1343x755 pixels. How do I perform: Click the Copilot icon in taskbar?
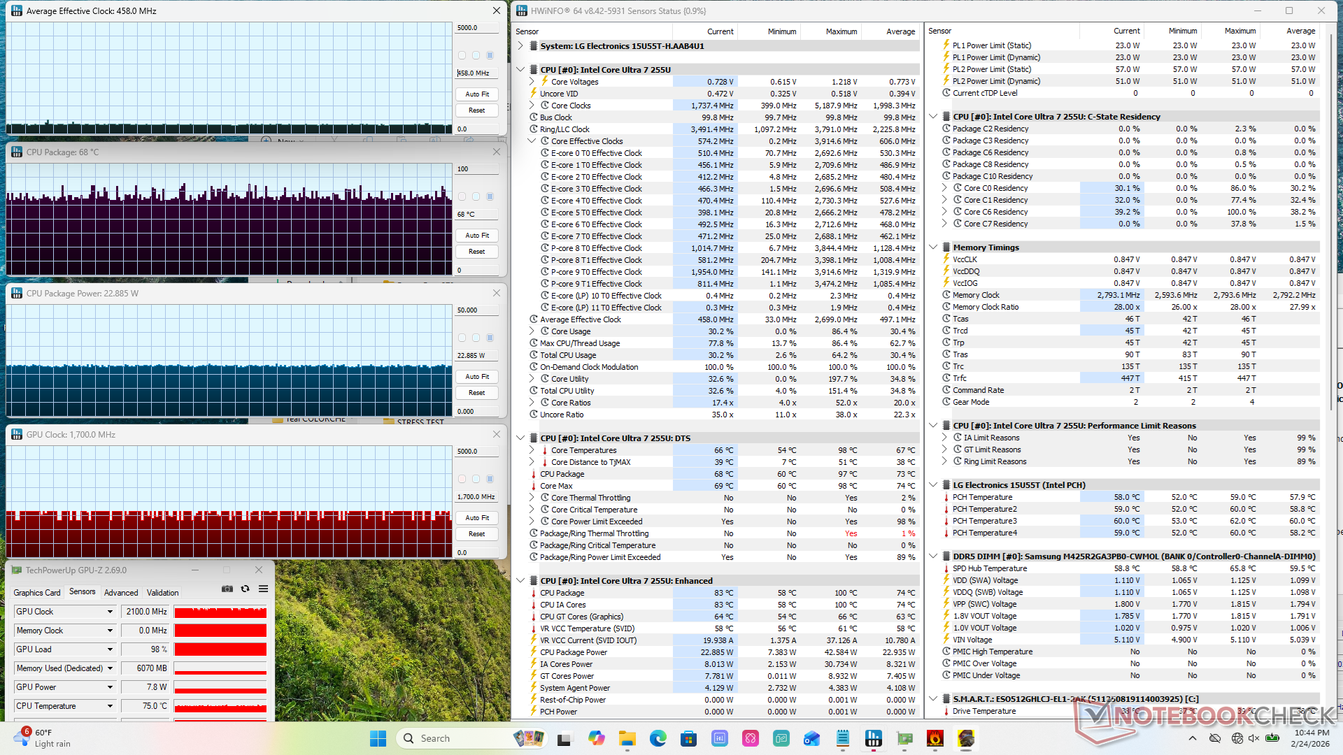click(596, 738)
